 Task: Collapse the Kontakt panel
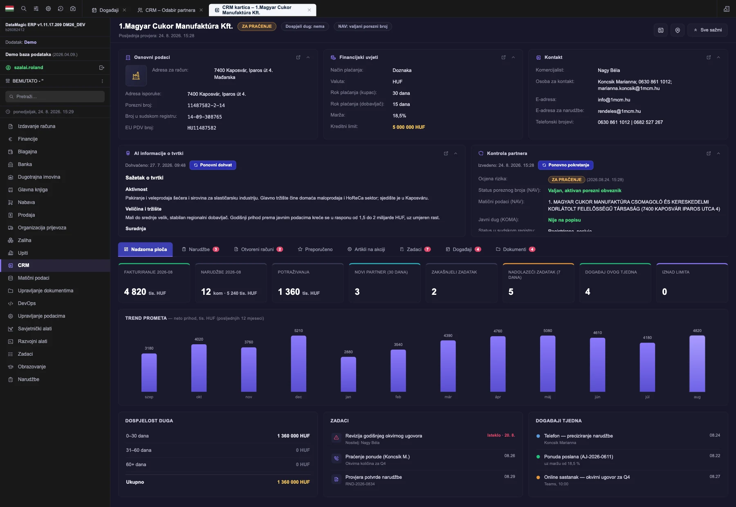coord(718,57)
